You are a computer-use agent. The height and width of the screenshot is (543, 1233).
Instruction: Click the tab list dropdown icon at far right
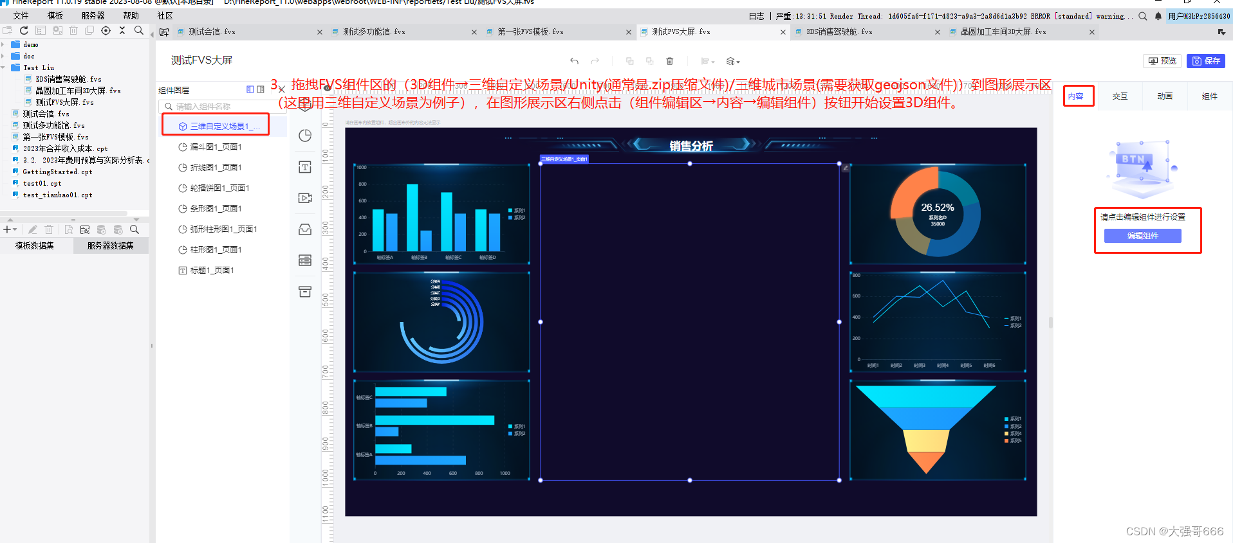pyautogui.click(x=1221, y=31)
